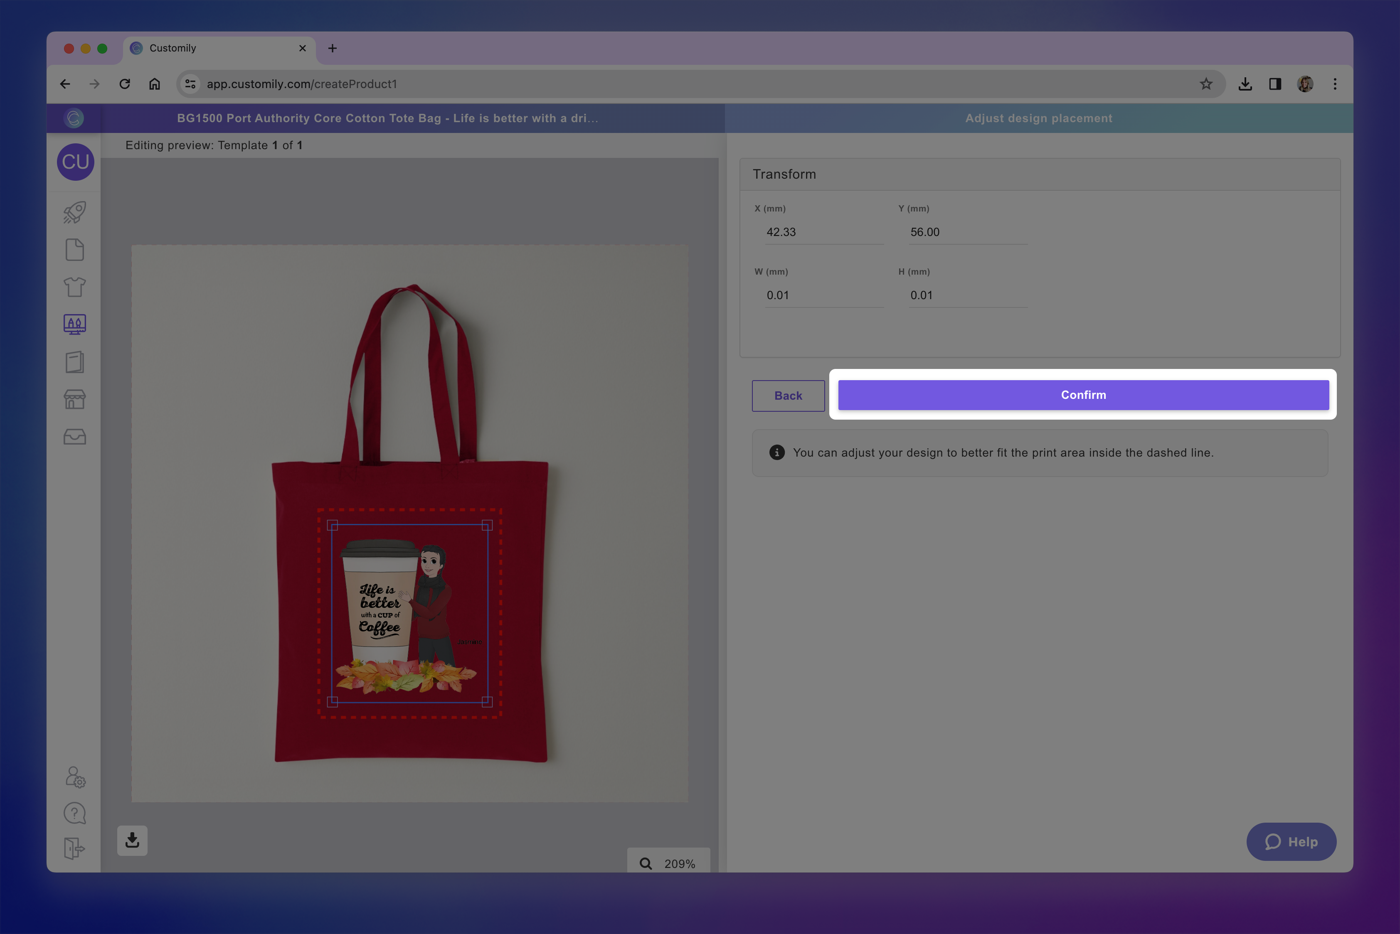Click the H (mm) input field

(x=967, y=295)
